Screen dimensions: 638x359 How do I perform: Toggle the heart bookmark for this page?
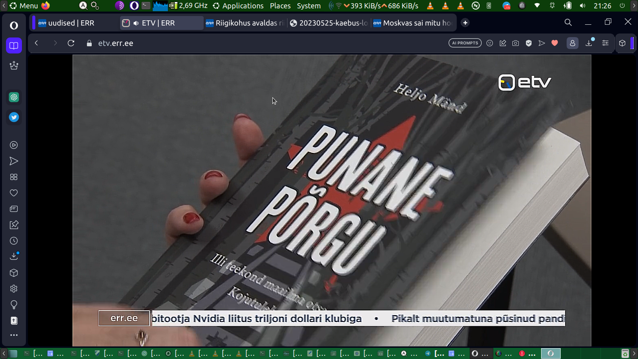(555, 43)
